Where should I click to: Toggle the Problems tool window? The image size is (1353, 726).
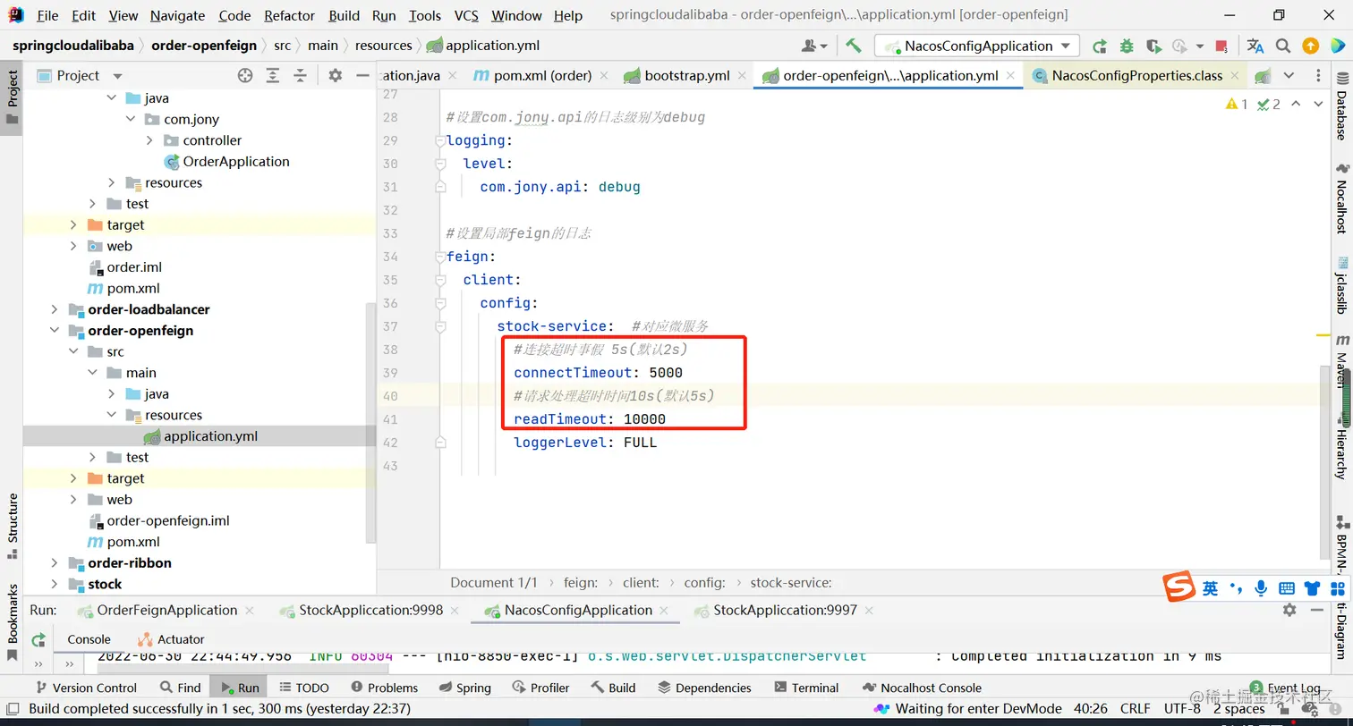(x=385, y=688)
